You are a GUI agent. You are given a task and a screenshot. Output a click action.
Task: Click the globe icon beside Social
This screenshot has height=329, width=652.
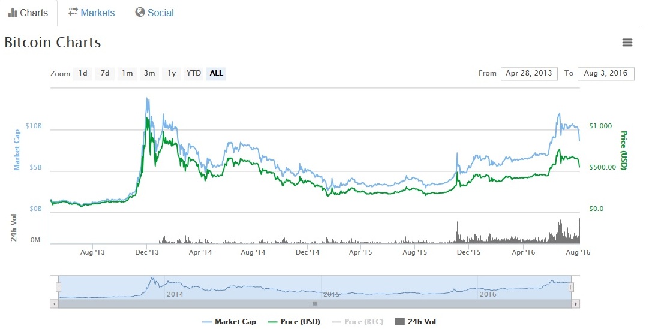click(140, 13)
